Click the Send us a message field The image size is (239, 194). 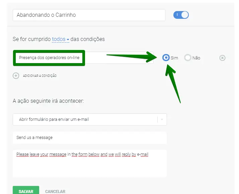[x=89, y=138]
